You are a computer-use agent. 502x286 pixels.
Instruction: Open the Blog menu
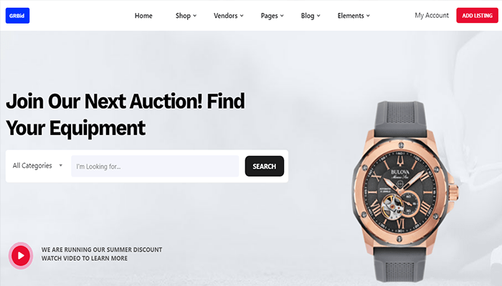pos(311,16)
